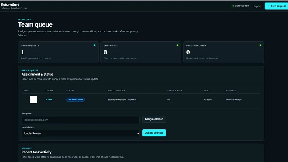Click the ASSIGNEE column header
Image resolution: width=288 pixels, height=162 pixels.
pos(231,91)
